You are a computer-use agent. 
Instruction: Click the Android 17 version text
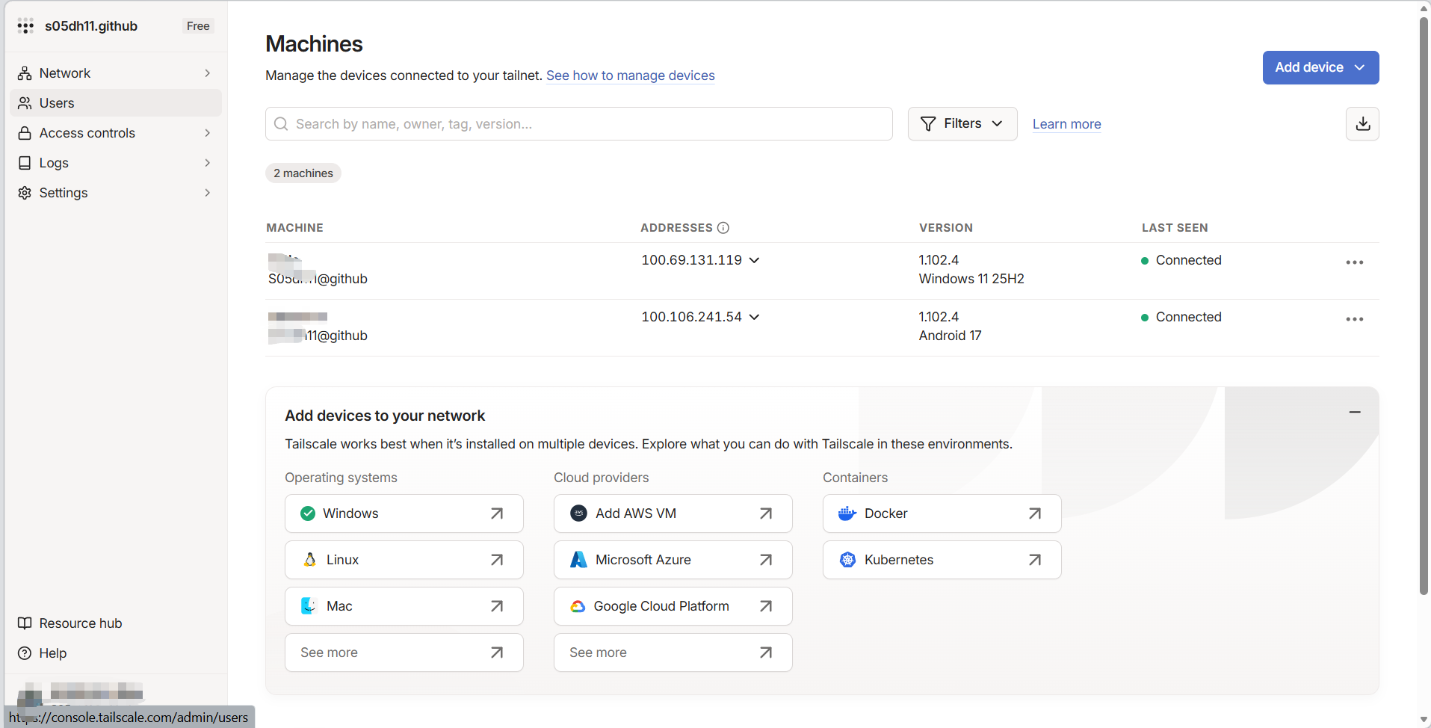tap(951, 336)
